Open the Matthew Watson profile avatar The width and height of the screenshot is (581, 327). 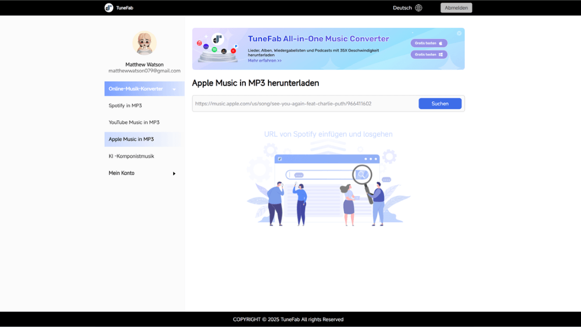[145, 43]
